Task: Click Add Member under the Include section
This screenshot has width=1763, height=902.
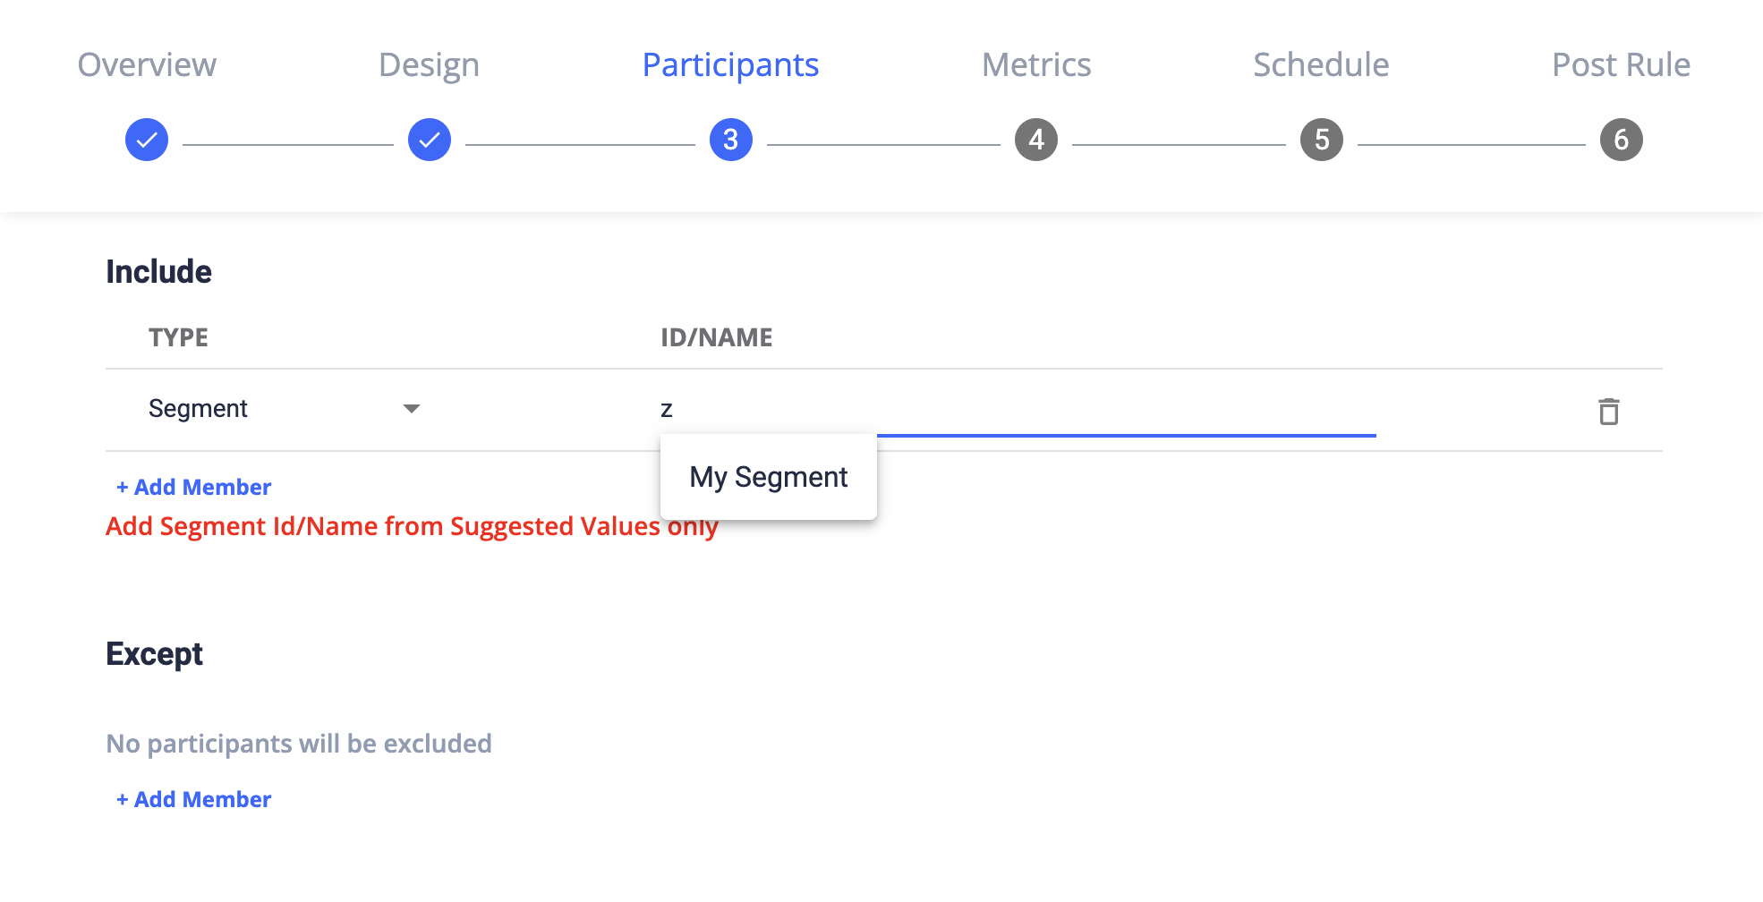Action: click(x=193, y=487)
